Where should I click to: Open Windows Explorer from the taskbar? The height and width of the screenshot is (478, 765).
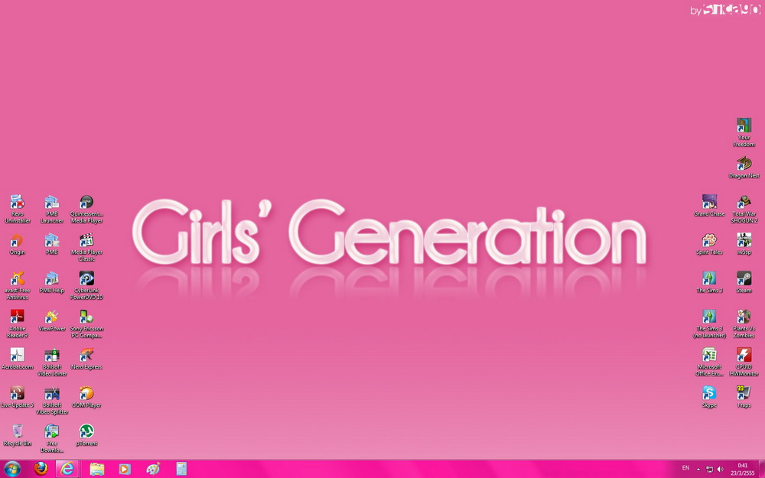[96, 470]
